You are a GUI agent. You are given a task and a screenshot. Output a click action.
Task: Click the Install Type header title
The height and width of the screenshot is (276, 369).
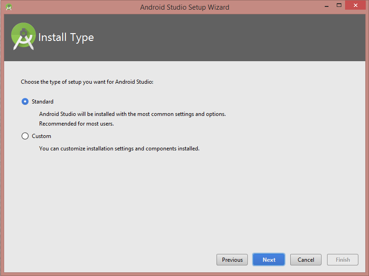point(66,38)
